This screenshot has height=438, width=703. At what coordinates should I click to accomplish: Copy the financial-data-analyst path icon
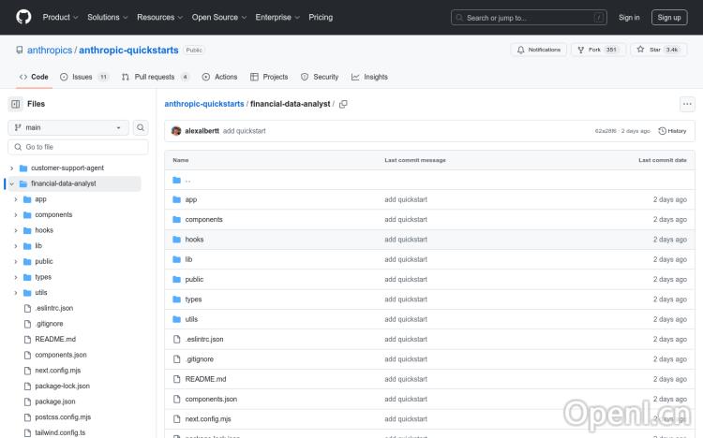pos(343,104)
